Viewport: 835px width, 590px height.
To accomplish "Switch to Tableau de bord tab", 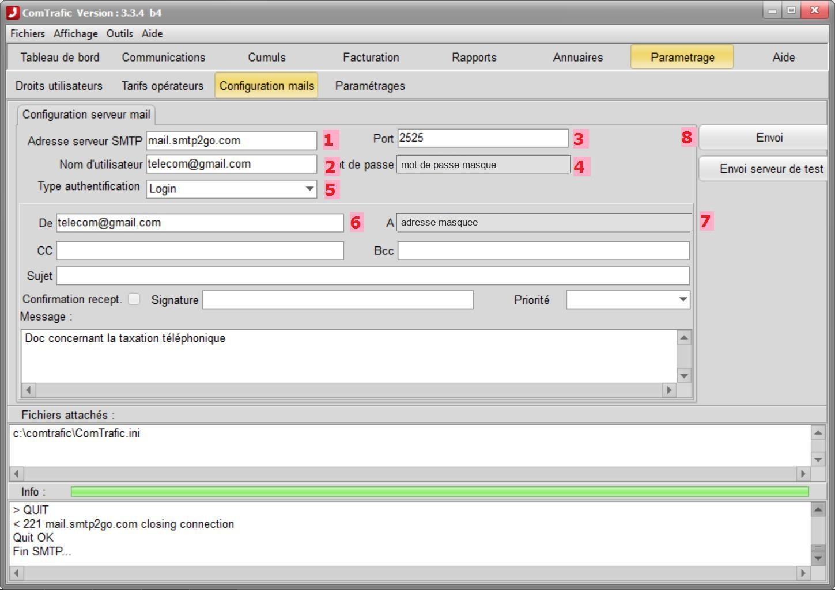I will 60,57.
